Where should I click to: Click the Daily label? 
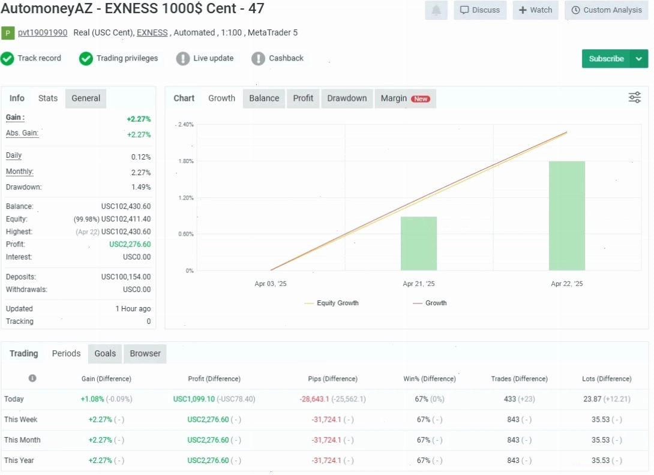(14, 155)
